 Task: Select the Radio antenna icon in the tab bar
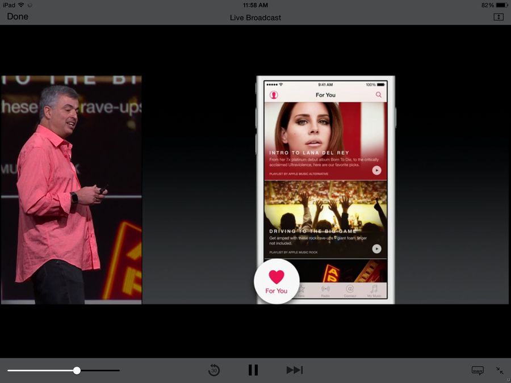[x=324, y=289]
